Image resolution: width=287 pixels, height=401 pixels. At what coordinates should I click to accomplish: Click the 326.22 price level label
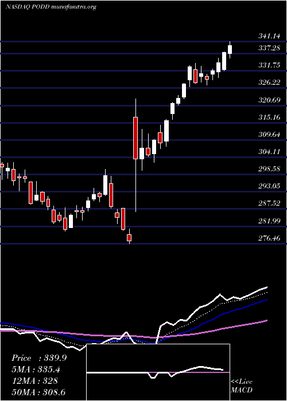click(x=269, y=82)
